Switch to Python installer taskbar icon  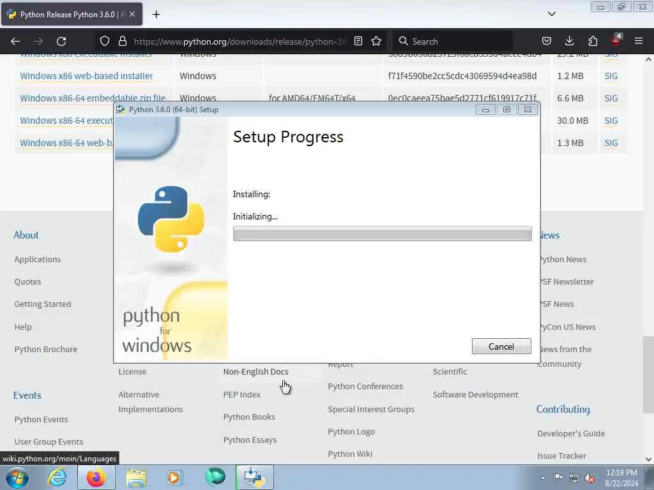(x=254, y=477)
